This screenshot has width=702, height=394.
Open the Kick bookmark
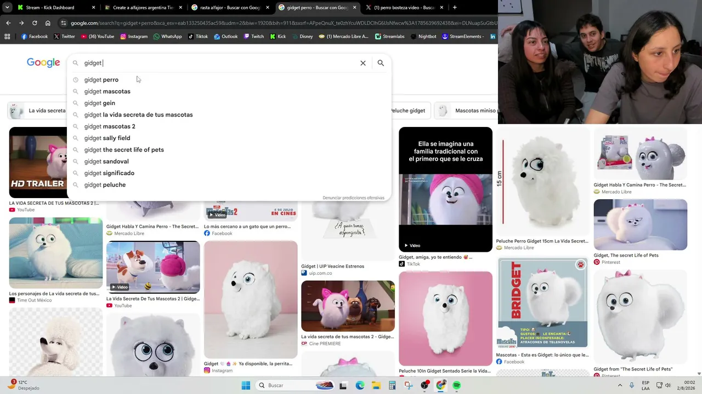click(278, 37)
